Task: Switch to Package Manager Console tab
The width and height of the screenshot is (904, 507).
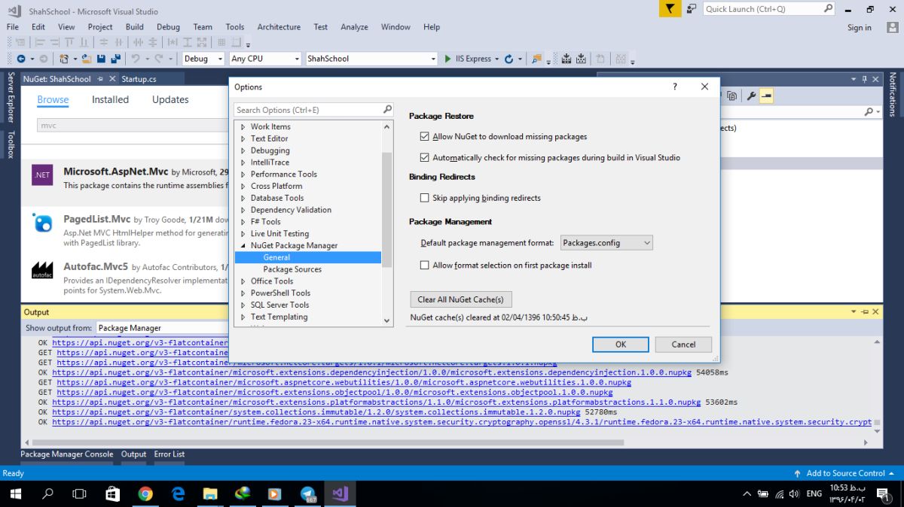Action: [67, 454]
